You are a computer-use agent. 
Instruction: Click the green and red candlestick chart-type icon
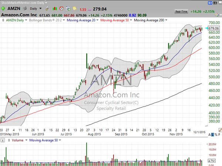(55, 8)
